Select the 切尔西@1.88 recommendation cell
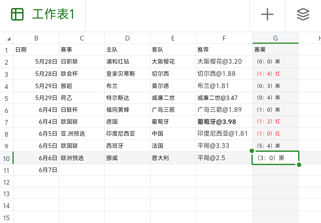 tap(224, 74)
